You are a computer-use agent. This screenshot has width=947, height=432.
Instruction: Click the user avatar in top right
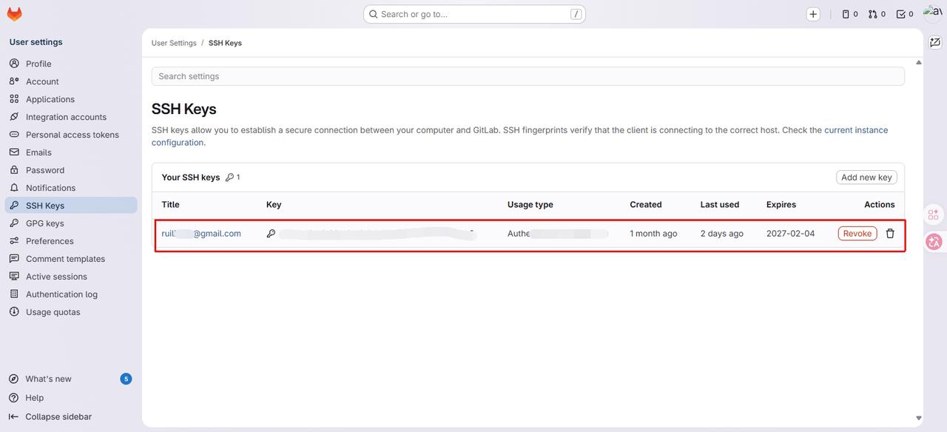[x=933, y=11]
